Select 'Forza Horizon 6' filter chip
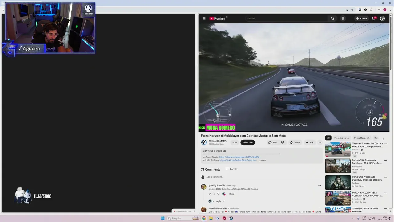This screenshot has width=394, height=222. tap(362, 138)
